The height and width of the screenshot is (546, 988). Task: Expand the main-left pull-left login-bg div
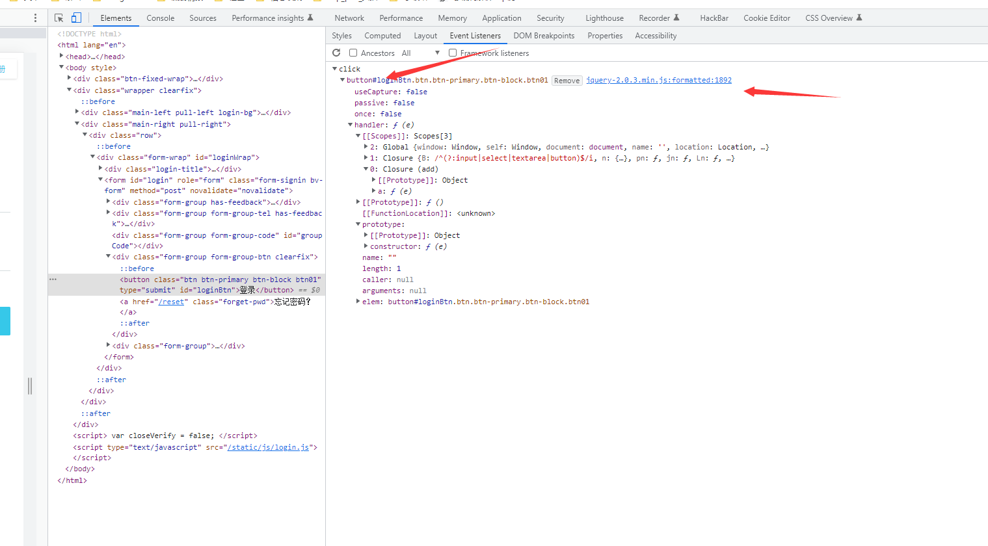pyautogui.click(x=77, y=112)
